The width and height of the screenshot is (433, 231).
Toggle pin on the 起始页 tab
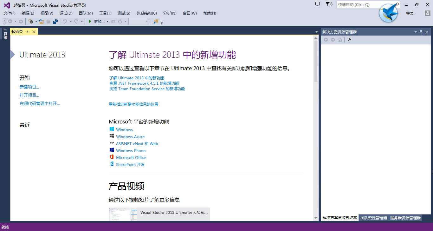[28, 31]
